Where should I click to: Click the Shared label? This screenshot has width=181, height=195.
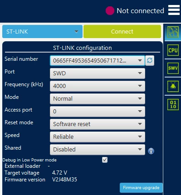click(x=13, y=148)
